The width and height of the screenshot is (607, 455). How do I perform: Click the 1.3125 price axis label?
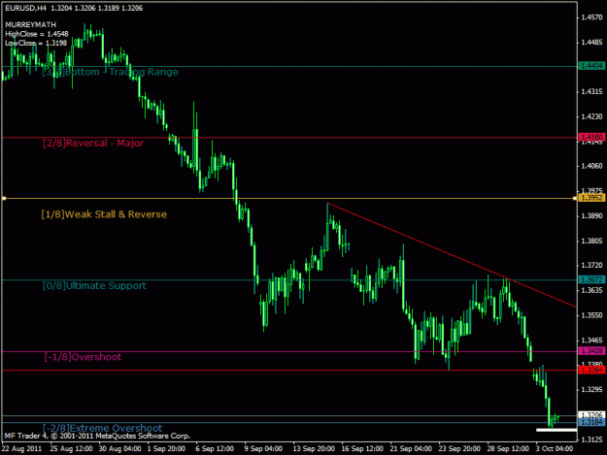tap(592, 439)
